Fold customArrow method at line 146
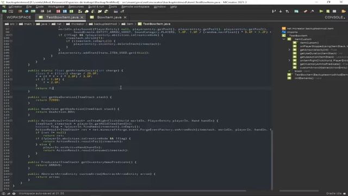 11,174
